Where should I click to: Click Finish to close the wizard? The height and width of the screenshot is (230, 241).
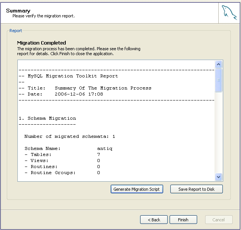click(x=183, y=220)
